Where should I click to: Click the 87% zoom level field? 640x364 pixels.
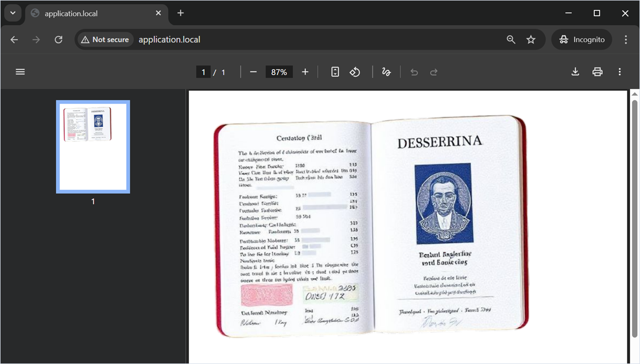[279, 72]
